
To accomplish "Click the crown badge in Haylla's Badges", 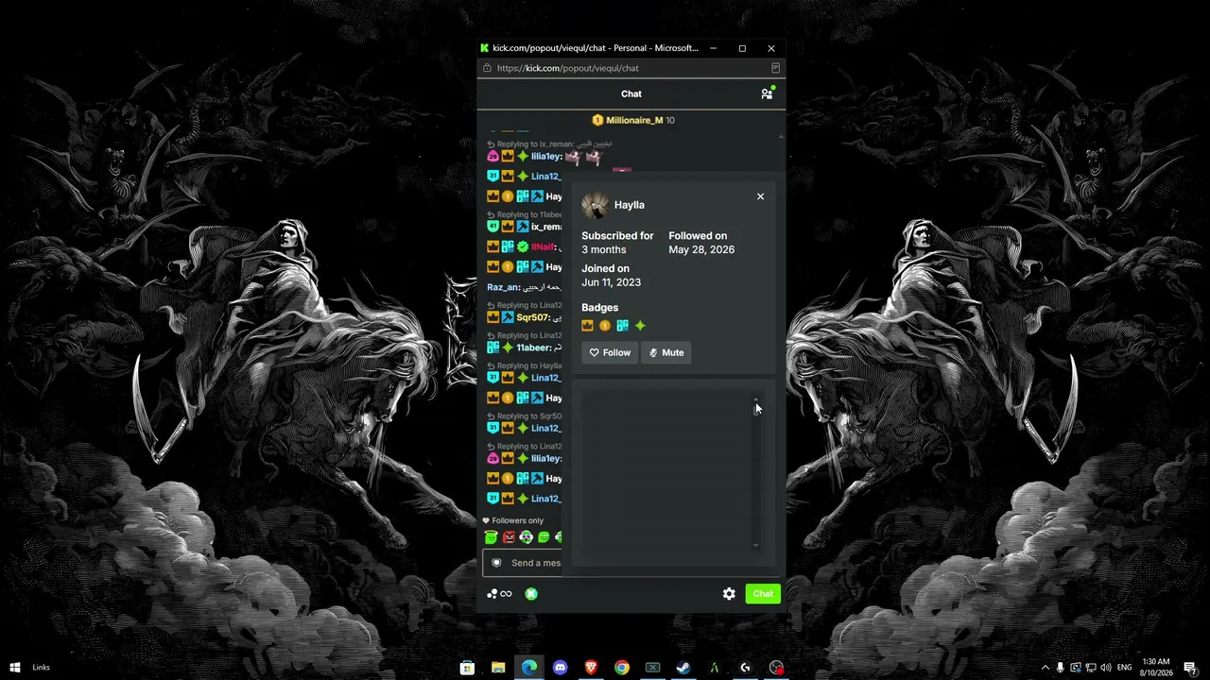I will pyautogui.click(x=587, y=326).
